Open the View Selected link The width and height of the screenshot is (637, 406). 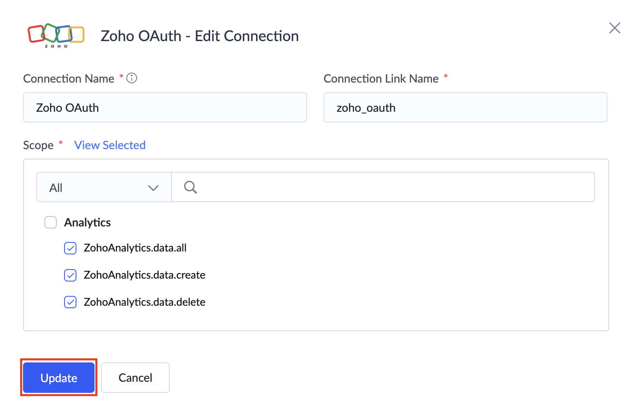pos(110,145)
